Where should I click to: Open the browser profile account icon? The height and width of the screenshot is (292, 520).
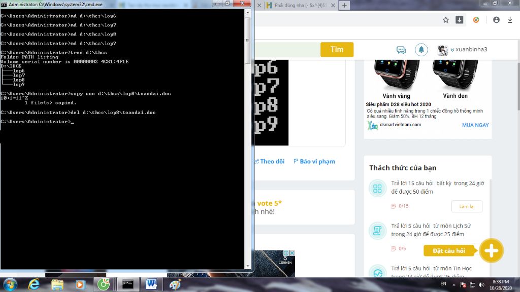[x=496, y=20]
